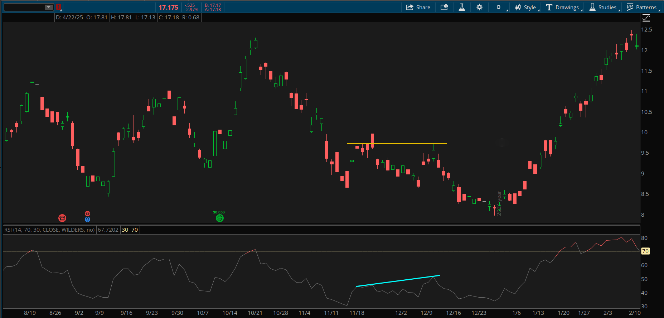Open the Share menu
Screen dimensions: 664x318
coord(418,7)
